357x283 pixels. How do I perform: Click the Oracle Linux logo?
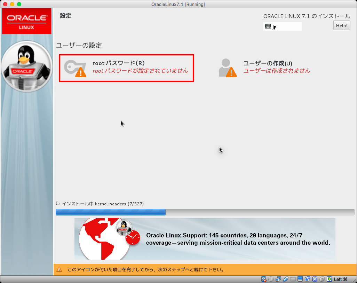[x=27, y=21]
